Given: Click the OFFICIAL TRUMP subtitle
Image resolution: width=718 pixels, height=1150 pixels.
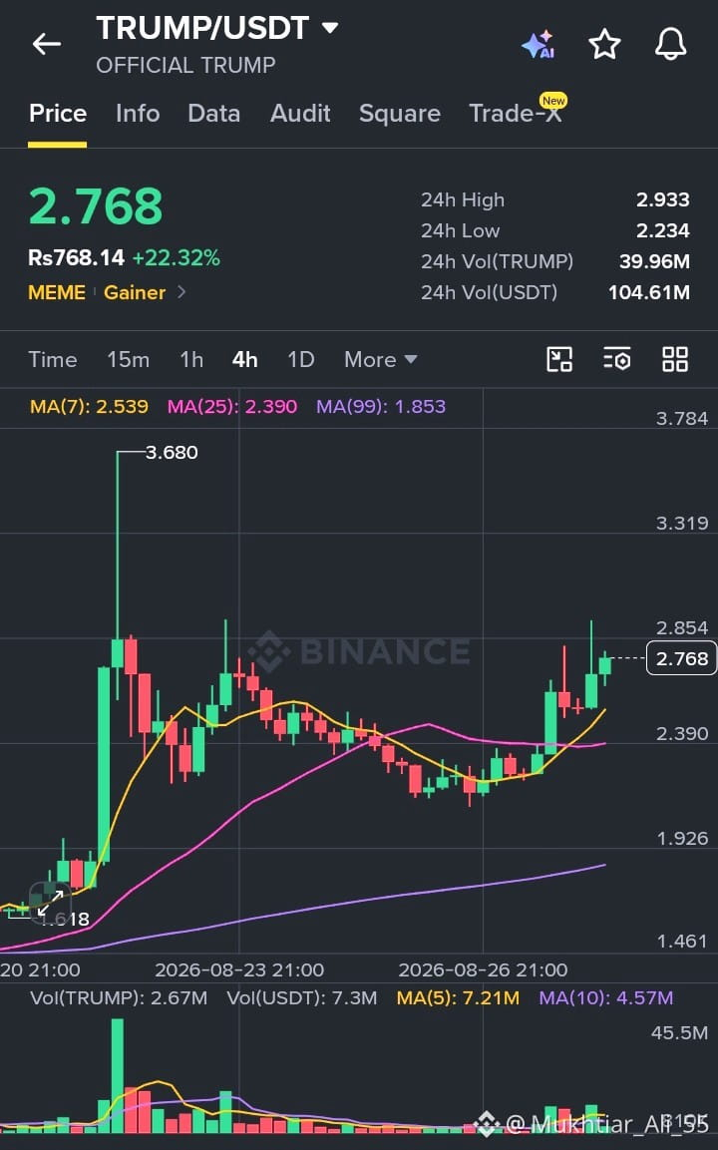Looking at the screenshot, I should click(186, 65).
